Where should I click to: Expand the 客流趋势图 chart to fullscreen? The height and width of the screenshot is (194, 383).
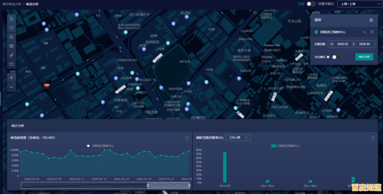tap(187, 137)
